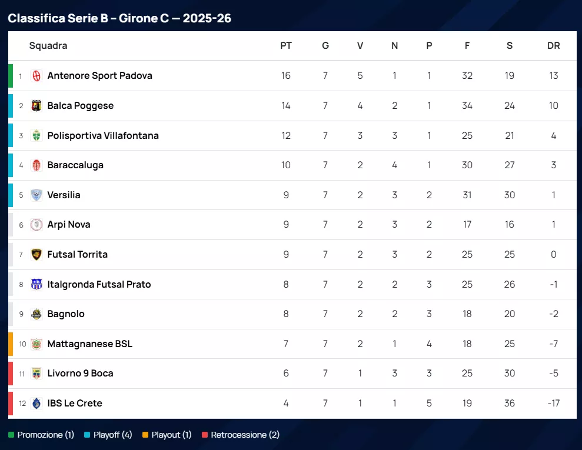Click the Antenore Sport Padova team crest
The image size is (582, 450).
click(36, 76)
